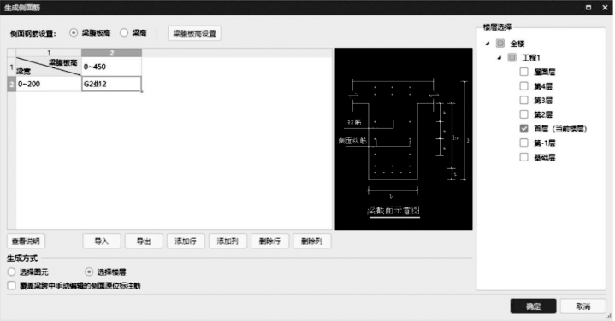
Task: Click 删除行 to delete row
Action: point(269,241)
